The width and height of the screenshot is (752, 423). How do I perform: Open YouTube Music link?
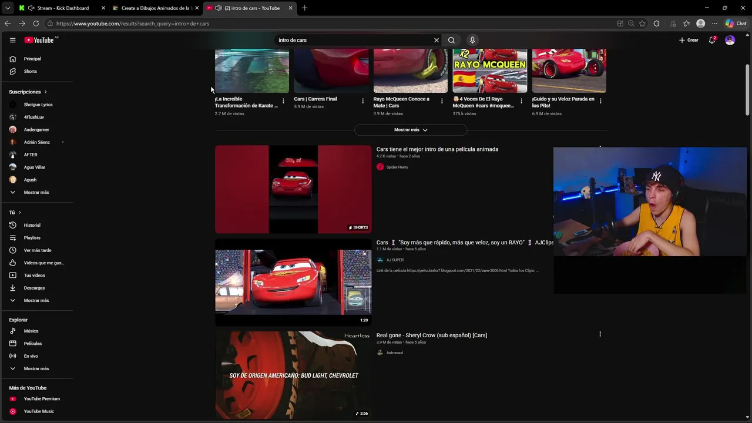click(x=38, y=411)
